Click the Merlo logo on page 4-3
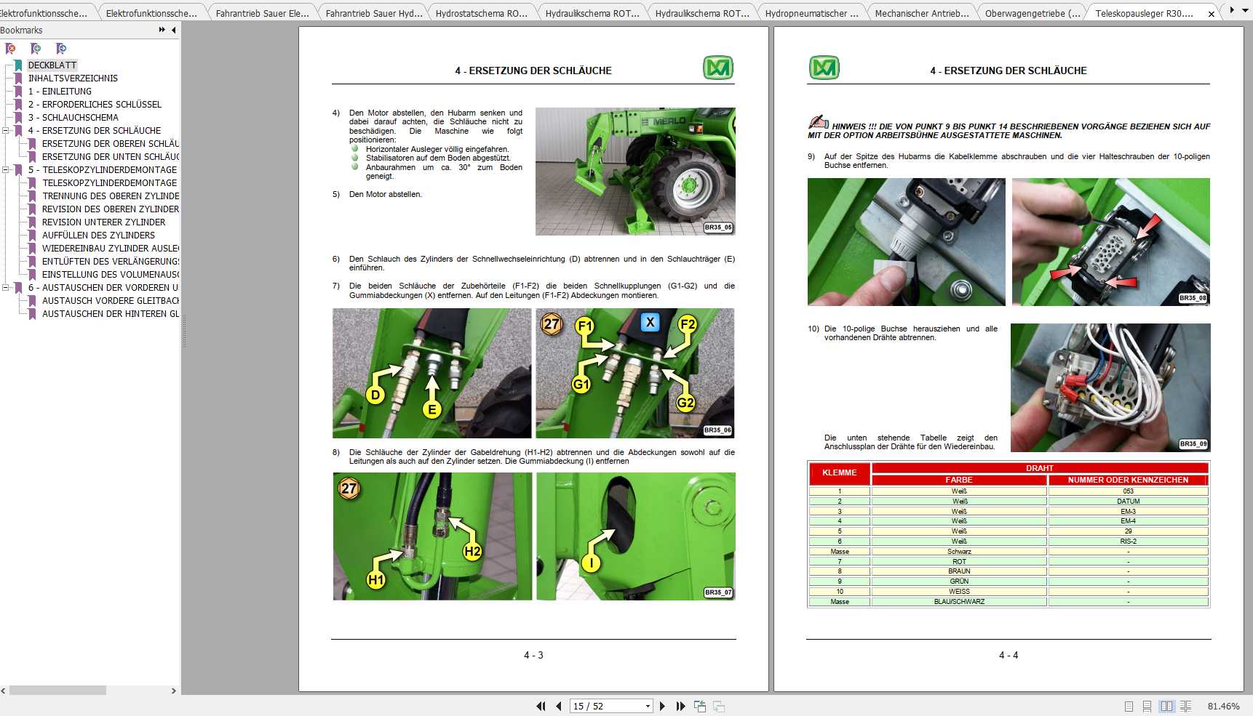 [718, 68]
